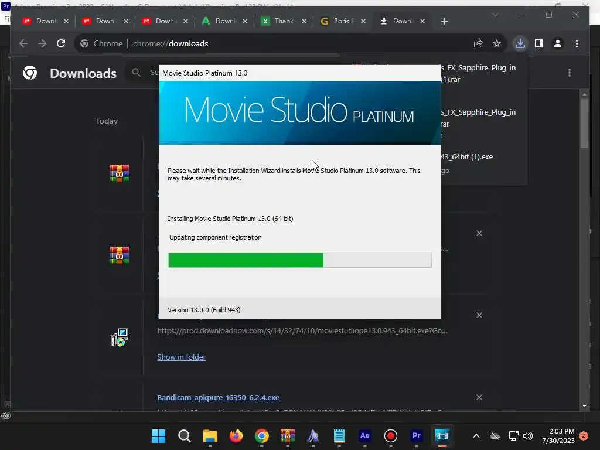Screen dimensions: 600x450
Task: Click the volume icon in system tray
Action: (x=528, y=436)
